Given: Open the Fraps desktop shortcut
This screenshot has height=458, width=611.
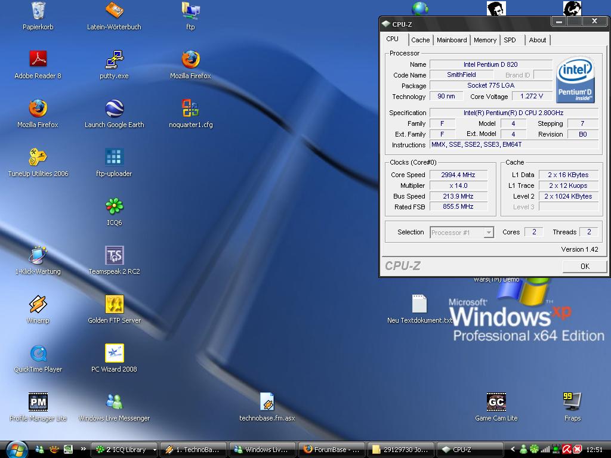Looking at the screenshot, I should [x=572, y=402].
